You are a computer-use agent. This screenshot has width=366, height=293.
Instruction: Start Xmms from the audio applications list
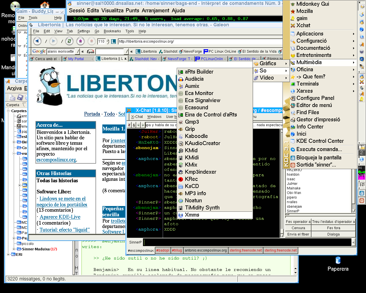pos(214,215)
